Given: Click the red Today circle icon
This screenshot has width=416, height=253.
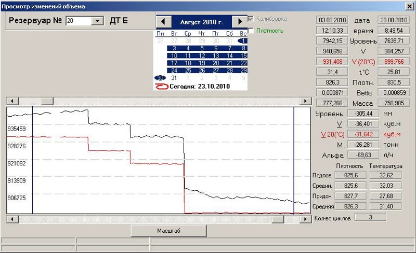Looking at the screenshot, I should coord(162,86).
